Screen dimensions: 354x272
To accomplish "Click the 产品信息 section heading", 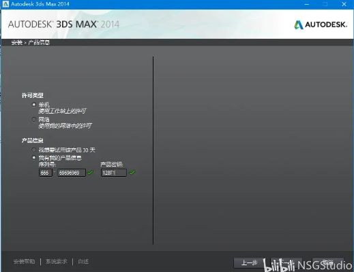I will tap(33, 141).
